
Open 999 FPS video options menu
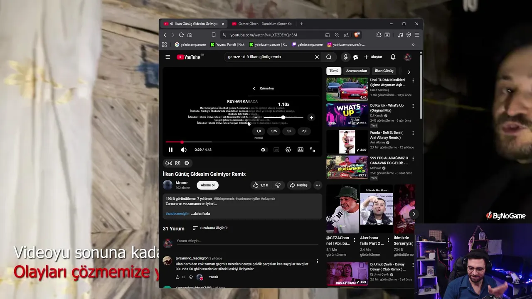click(413, 159)
